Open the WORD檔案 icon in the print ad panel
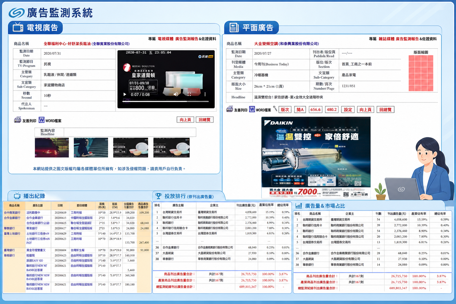The width and height of the screenshot is (456, 304). tap(252, 109)
